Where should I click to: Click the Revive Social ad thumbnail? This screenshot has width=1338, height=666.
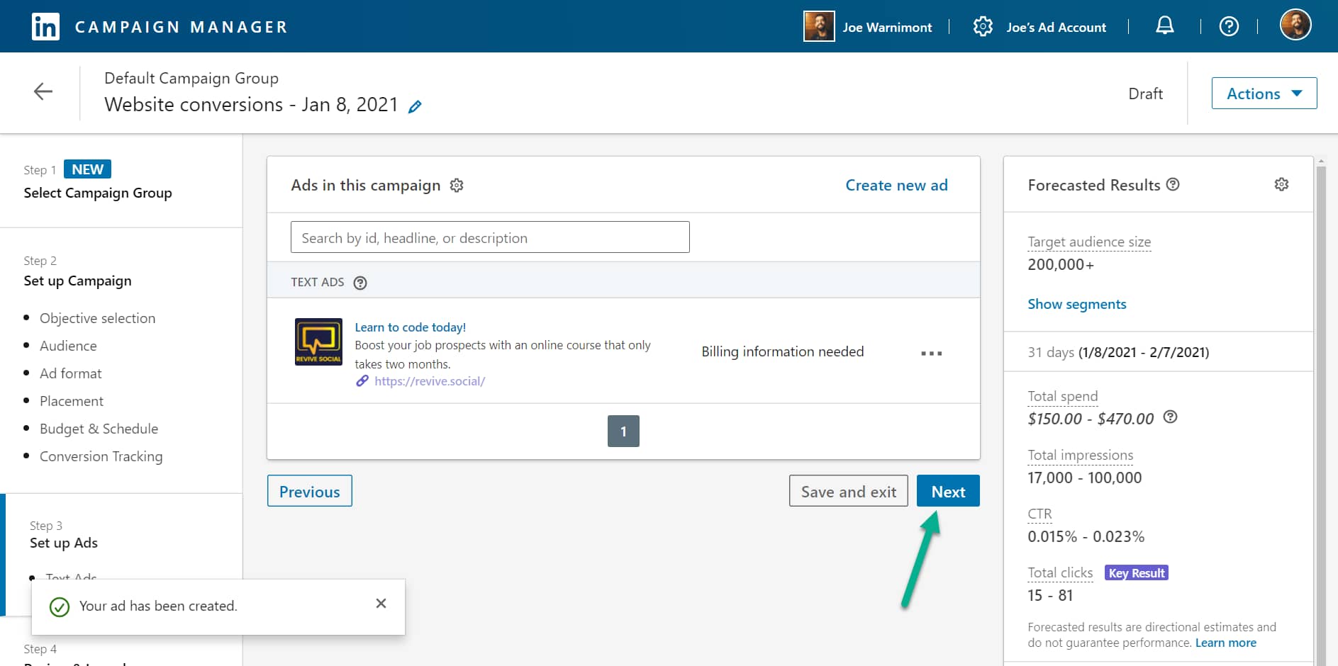point(318,342)
